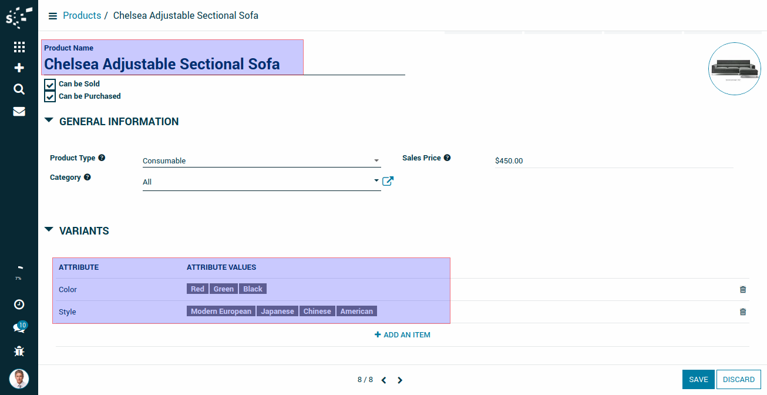Go to Products breadcrumb link
The image size is (767, 395).
(82, 16)
